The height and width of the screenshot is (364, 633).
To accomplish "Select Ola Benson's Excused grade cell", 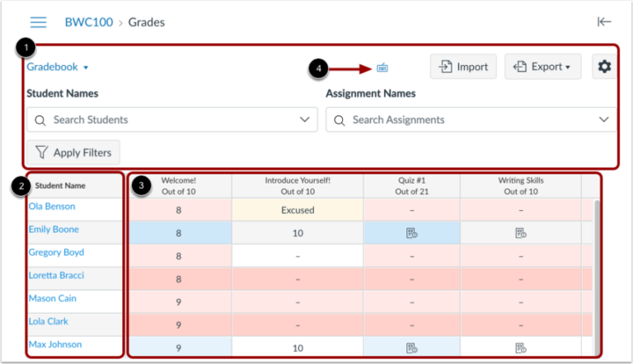I will tap(298, 210).
